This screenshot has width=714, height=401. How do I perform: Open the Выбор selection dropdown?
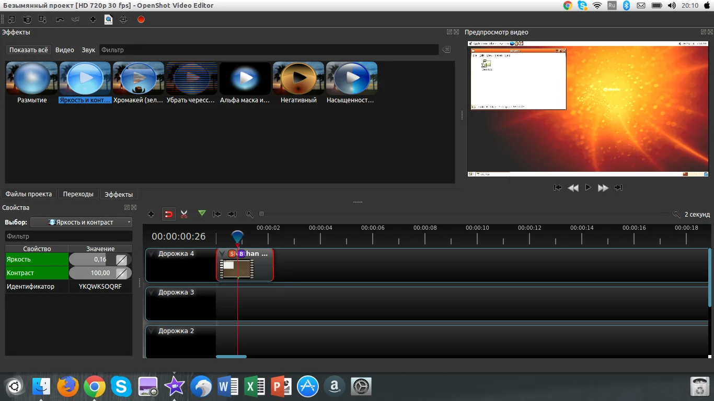coord(82,222)
